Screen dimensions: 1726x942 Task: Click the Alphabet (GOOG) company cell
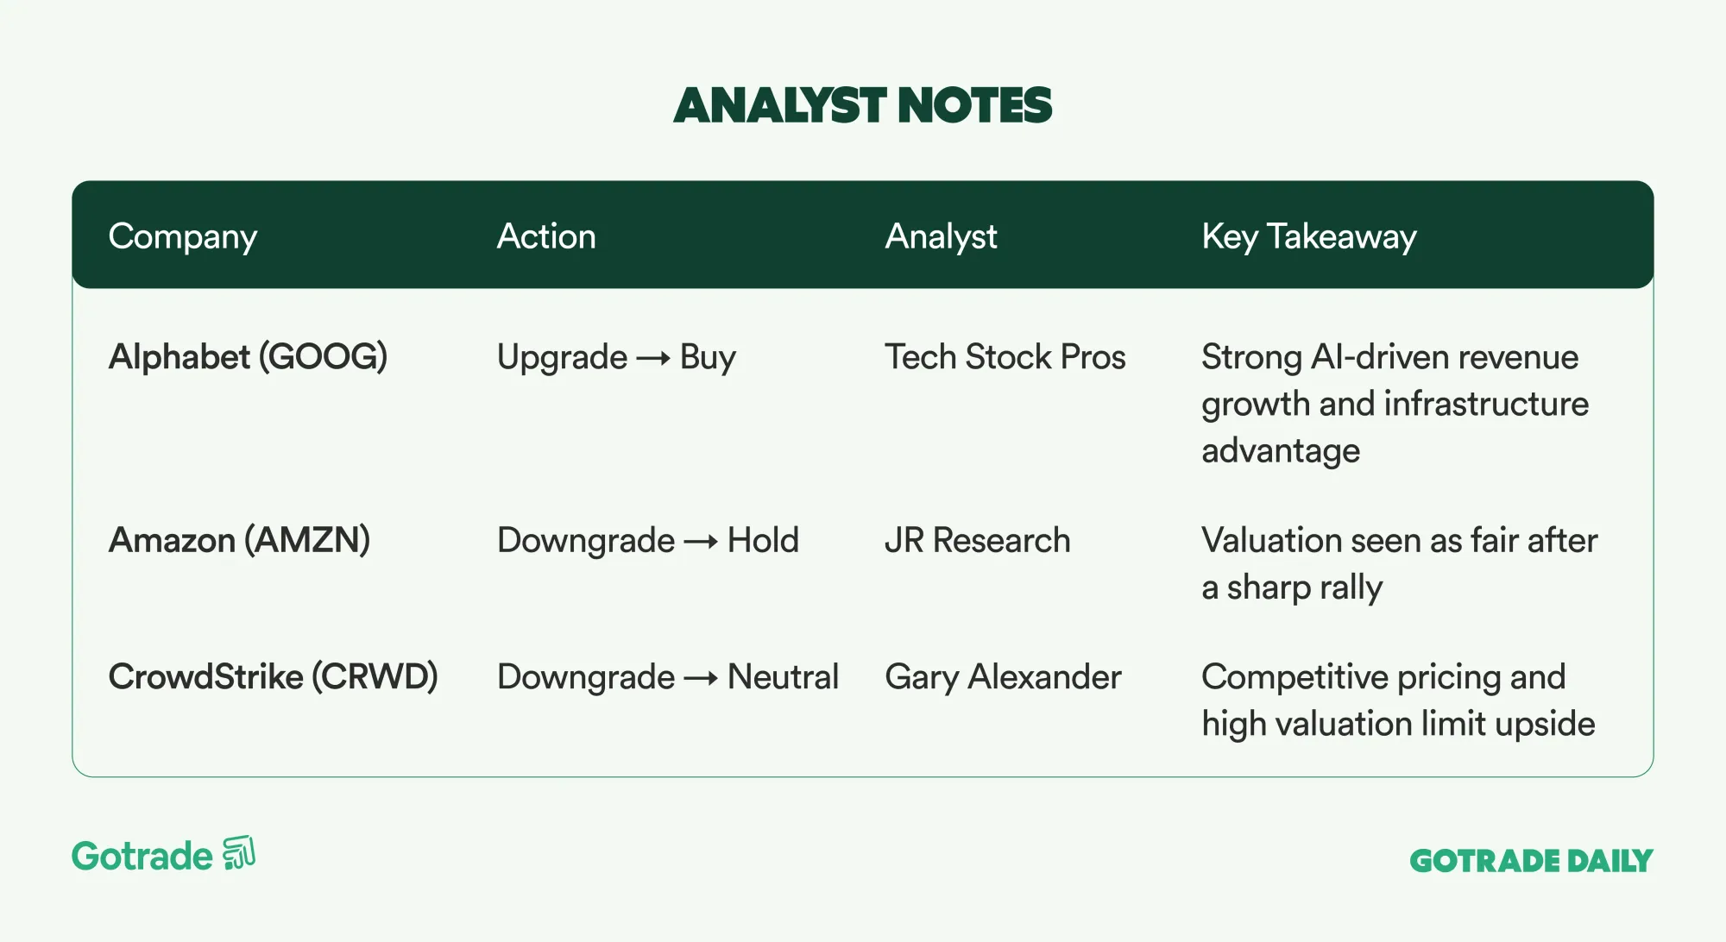(x=248, y=357)
